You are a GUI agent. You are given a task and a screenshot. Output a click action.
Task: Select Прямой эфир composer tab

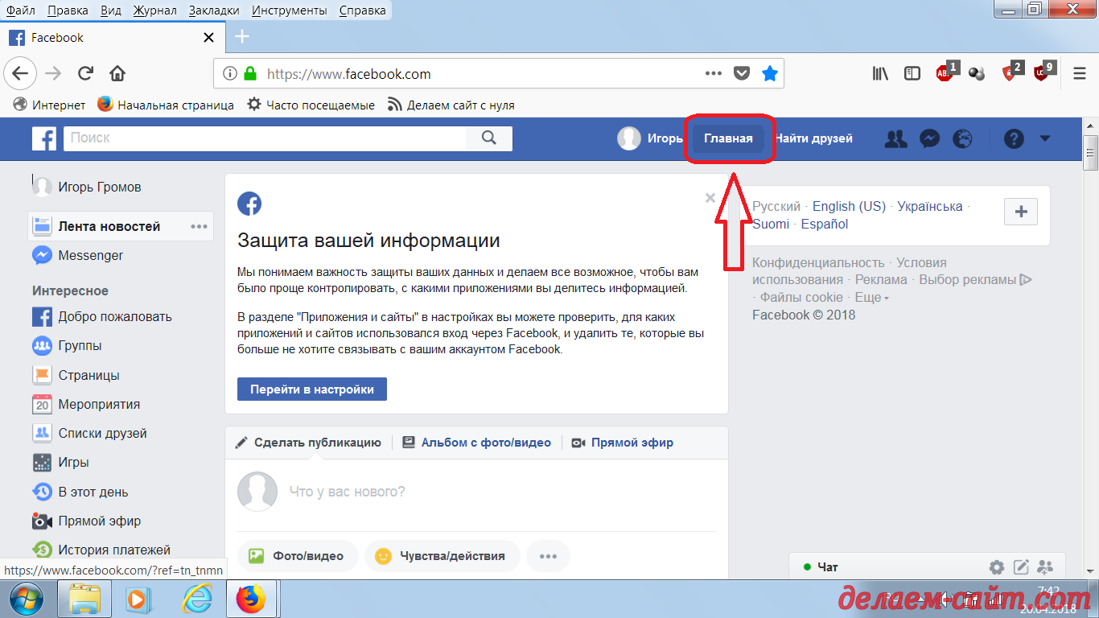pos(623,443)
